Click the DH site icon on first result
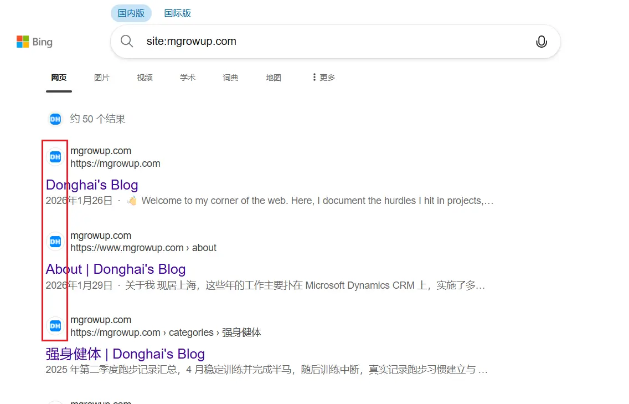The image size is (629, 404). coord(55,157)
